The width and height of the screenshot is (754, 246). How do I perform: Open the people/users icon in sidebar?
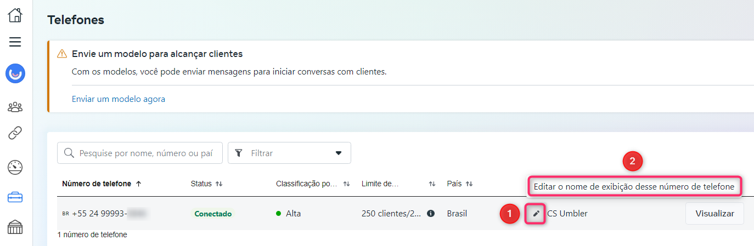[x=15, y=106]
